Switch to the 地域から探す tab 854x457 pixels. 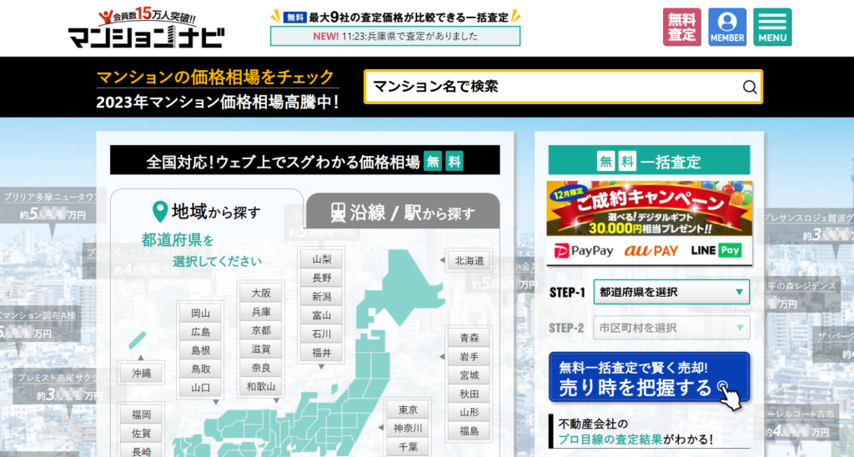(207, 211)
